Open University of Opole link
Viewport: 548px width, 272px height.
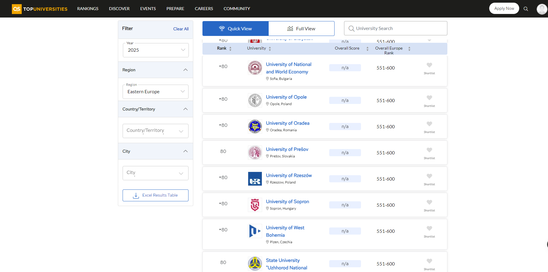(x=286, y=97)
